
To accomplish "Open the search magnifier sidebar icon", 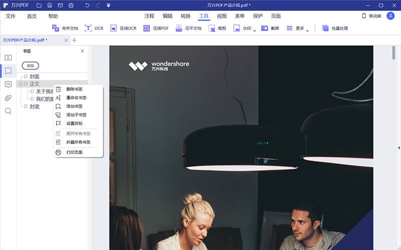I will 8,111.
